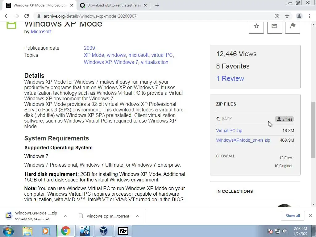Click the 12 Files link
The width and height of the screenshot is (316, 237).
[285, 158]
